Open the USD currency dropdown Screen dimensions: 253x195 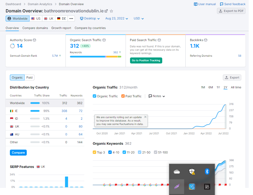pos(139,18)
